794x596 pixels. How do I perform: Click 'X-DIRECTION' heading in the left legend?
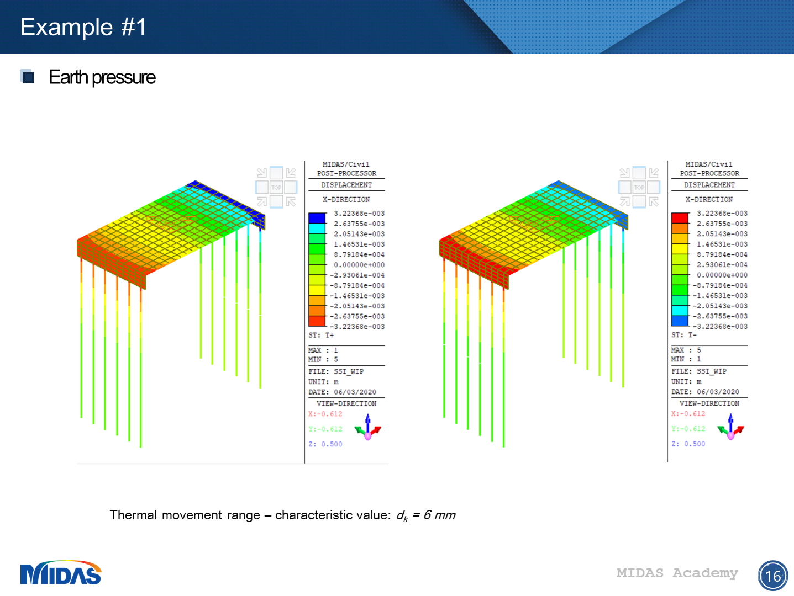(x=346, y=199)
